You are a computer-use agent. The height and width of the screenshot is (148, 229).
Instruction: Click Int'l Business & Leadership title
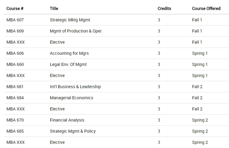75,86
